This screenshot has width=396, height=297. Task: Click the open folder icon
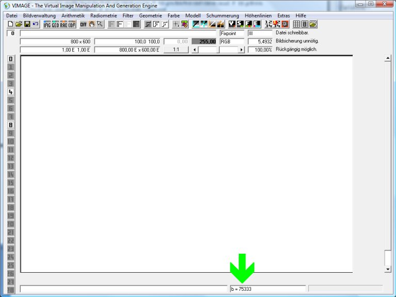[x=19, y=24]
